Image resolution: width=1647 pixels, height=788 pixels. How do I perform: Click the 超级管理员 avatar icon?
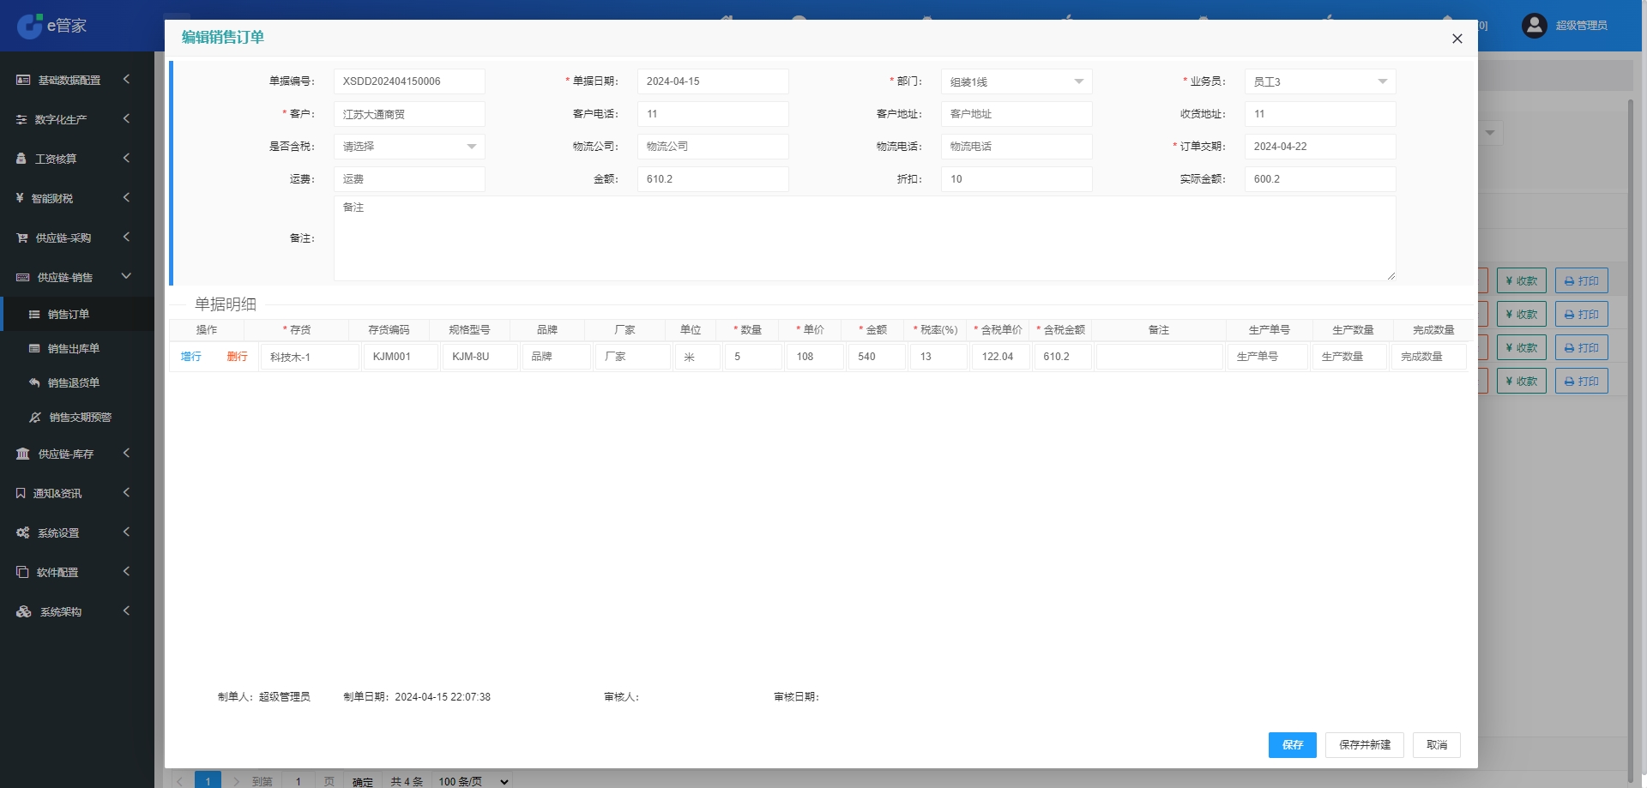tap(1534, 26)
